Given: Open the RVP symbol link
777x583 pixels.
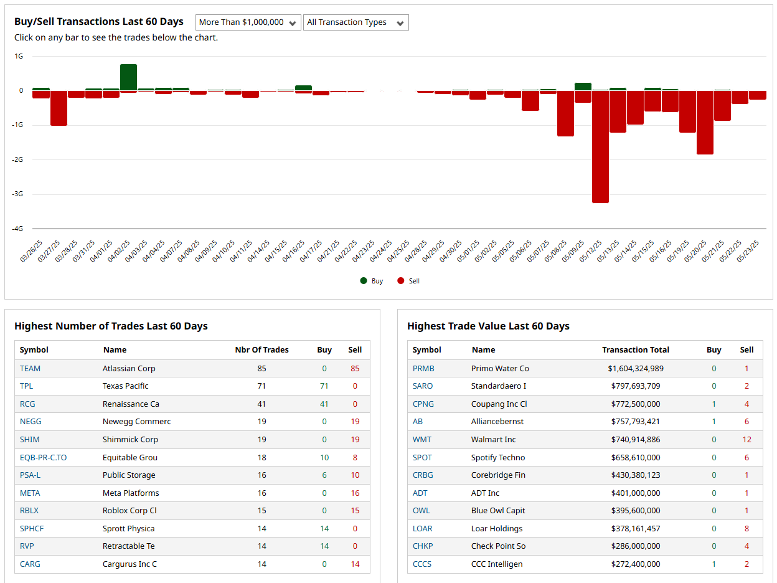Looking at the screenshot, I should tap(27, 546).
